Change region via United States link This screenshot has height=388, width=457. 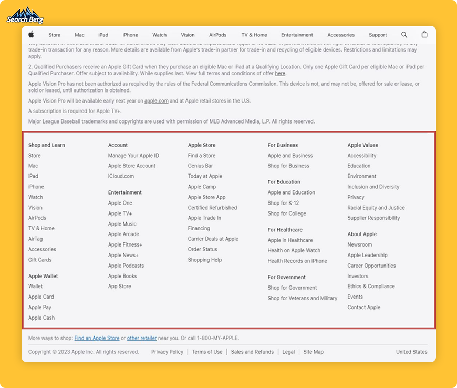tap(411, 352)
